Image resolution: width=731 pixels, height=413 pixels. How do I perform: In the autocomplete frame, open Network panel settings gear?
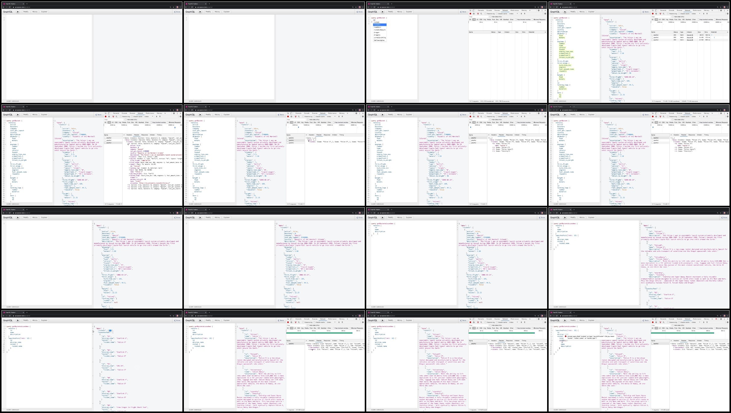click(x=545, y=14)
